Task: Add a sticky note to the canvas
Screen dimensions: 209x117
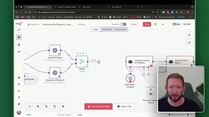Action: tap(189, 43)
